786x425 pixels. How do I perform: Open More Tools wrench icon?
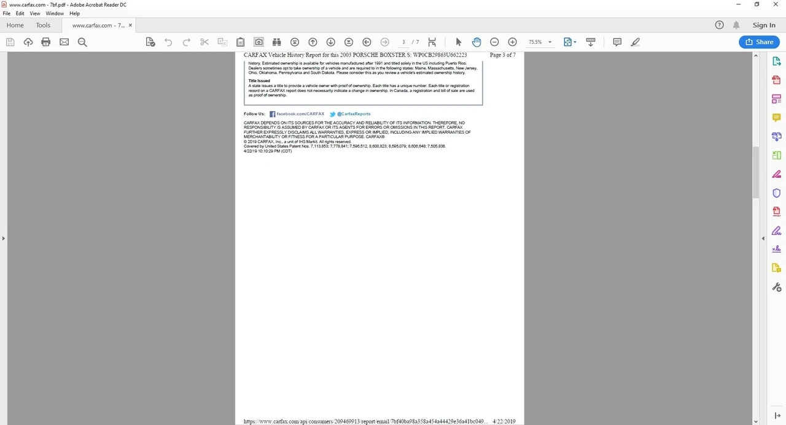pos(776,287)
